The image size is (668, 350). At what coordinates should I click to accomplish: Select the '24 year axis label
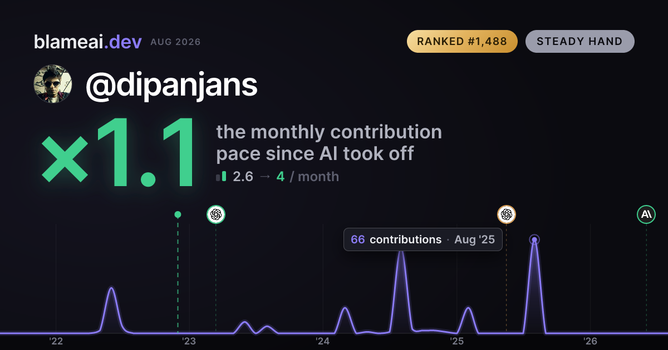pyautogui.click(x=323, y=341)
